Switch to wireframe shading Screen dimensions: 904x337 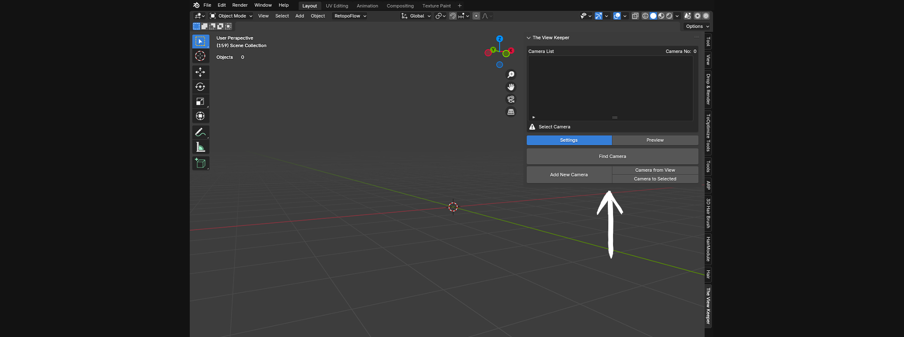tap(645, 16)
